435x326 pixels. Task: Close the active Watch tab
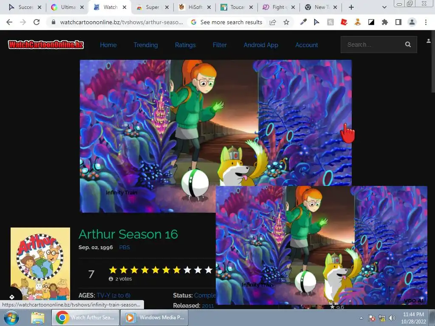coord(124,7)
